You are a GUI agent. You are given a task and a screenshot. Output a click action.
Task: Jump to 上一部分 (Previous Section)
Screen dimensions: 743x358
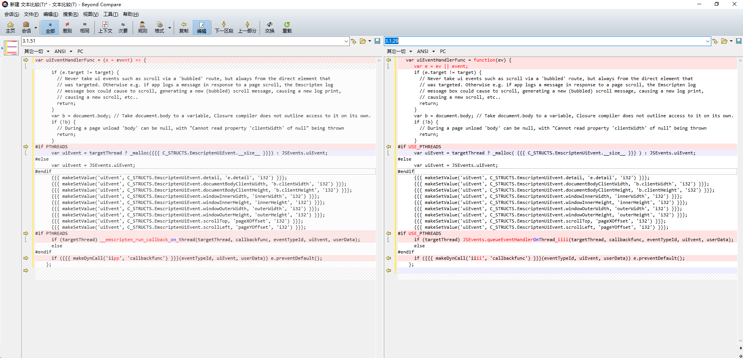247,27
